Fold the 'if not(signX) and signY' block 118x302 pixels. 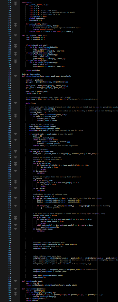coord(15,45)
